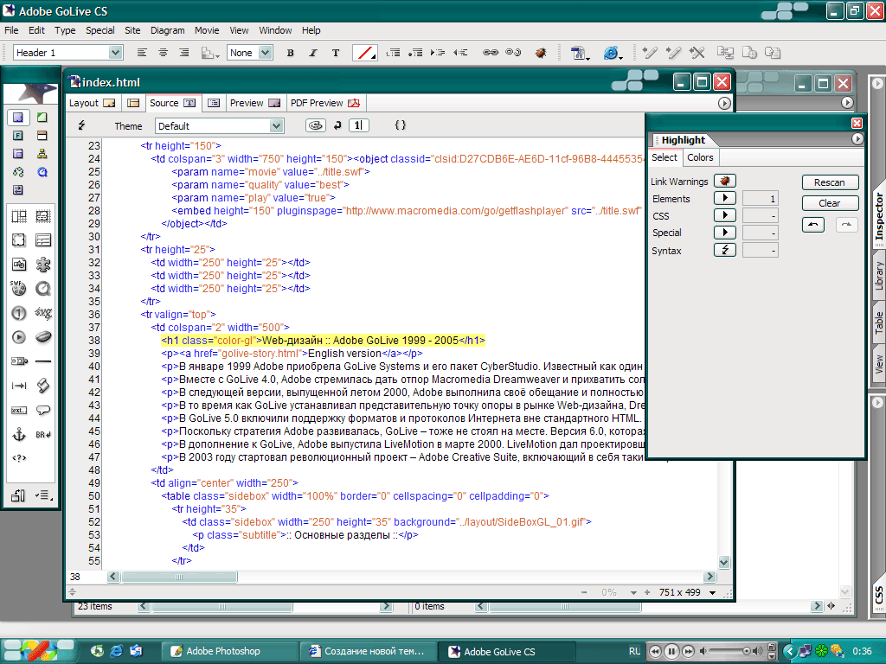This screenshot has height=664, width=886.
Task: Open Elements popup arrow in Highlight panel
Action: 725,198
